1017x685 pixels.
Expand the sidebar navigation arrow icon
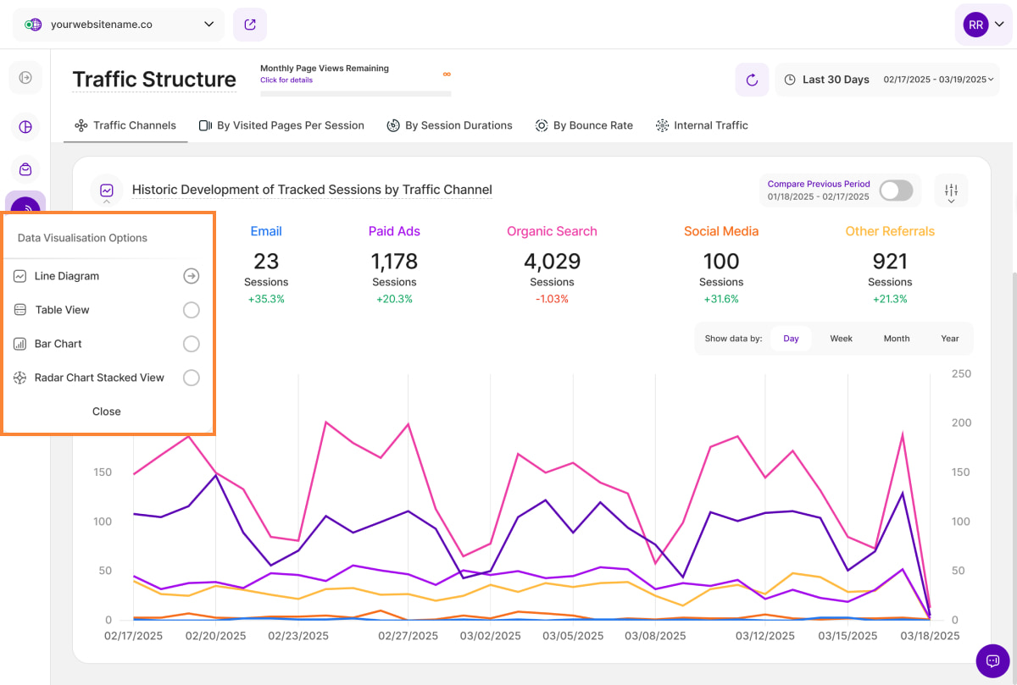(x=25, y=78)
